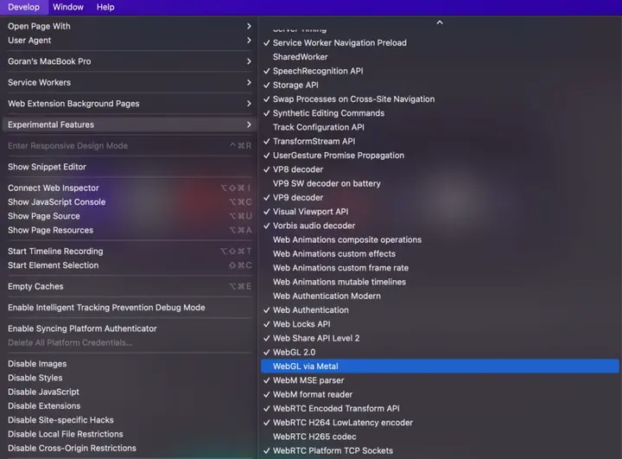Image resolution: width=622 pixels, height=459 pixels.
Task: Enable the SharedWorker feature
Action: click(440, 57)
